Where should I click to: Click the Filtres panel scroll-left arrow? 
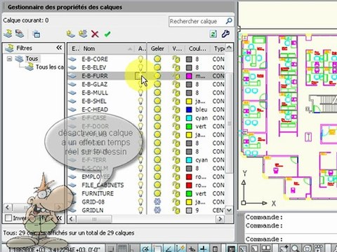coord(8,207)
